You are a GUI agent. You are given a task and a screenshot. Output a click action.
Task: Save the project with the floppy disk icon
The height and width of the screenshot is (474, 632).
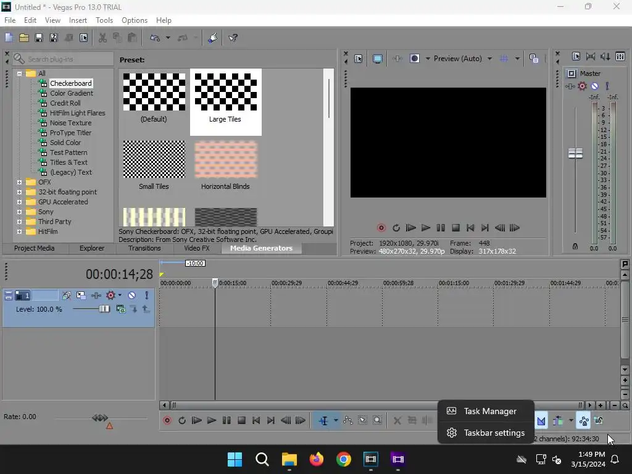coord(39,38)
